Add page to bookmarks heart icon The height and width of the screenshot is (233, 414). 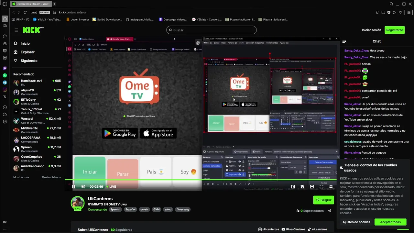pos(400,12)
